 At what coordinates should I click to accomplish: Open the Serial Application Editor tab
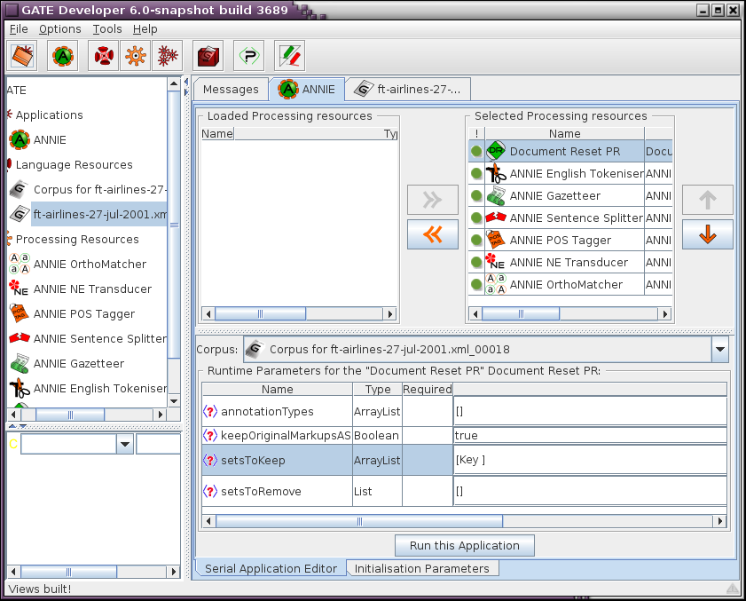[271, 569]
